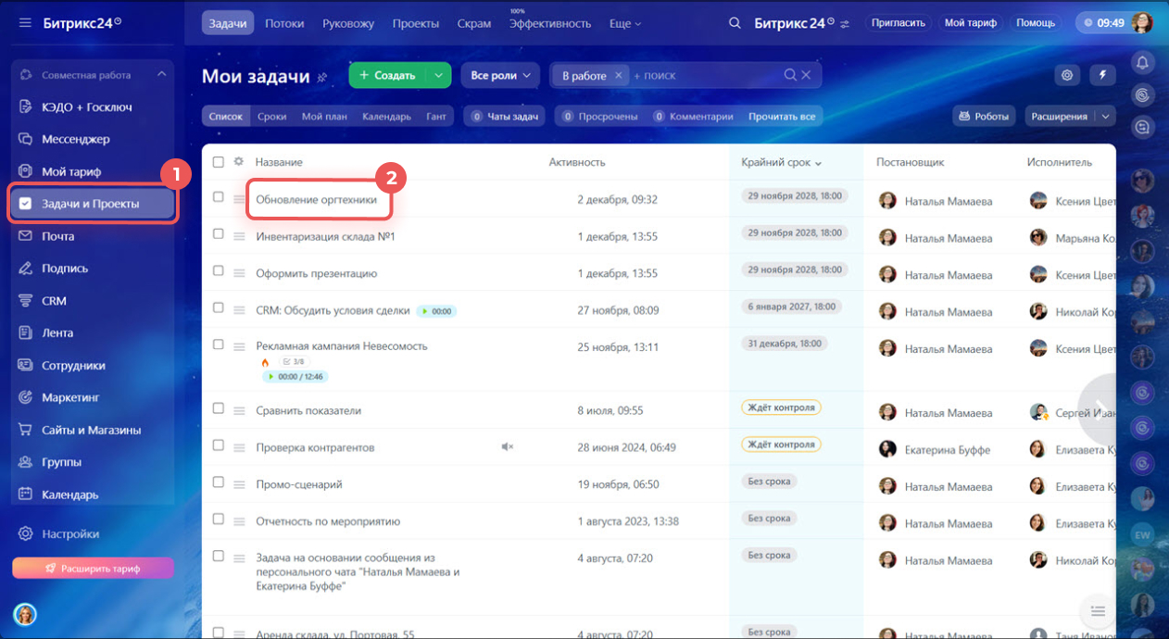Open the notifications bell icon

[x=1143, y=63]
